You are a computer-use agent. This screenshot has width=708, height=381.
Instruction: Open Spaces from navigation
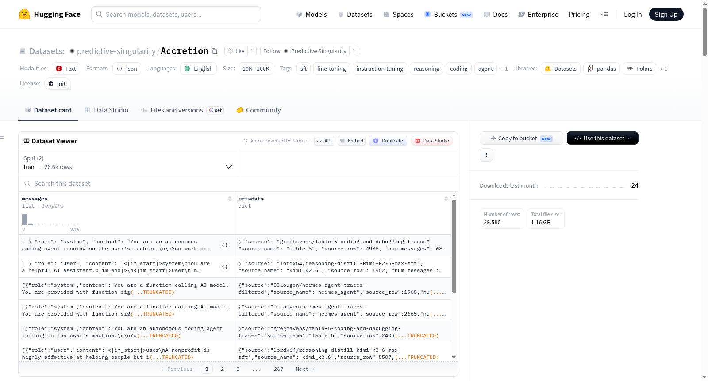coord(399,14)
